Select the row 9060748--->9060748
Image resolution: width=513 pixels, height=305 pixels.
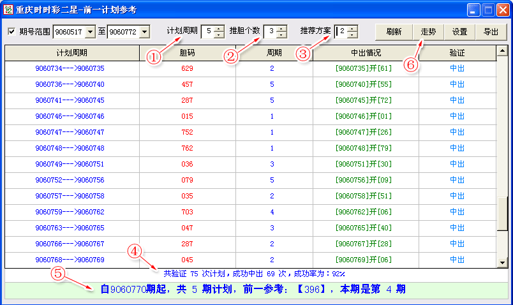251,148
